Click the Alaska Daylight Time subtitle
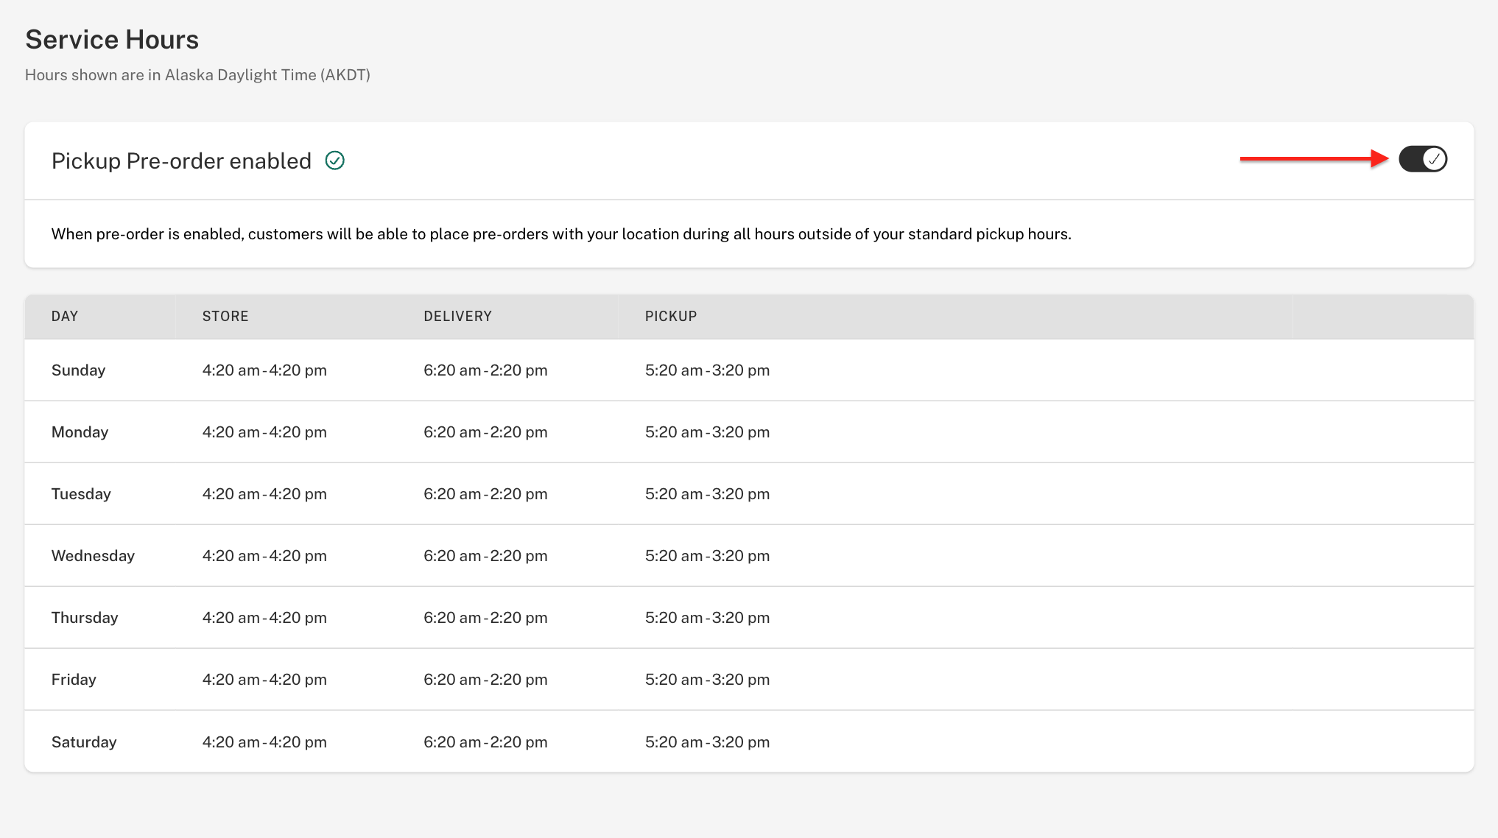 [197, 75]
